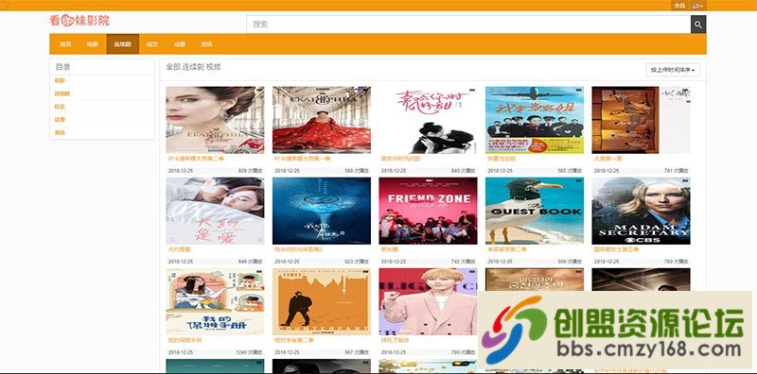
Task: Click the title link under the 大约是爱 poster
Action: click(x=179, y=249)
